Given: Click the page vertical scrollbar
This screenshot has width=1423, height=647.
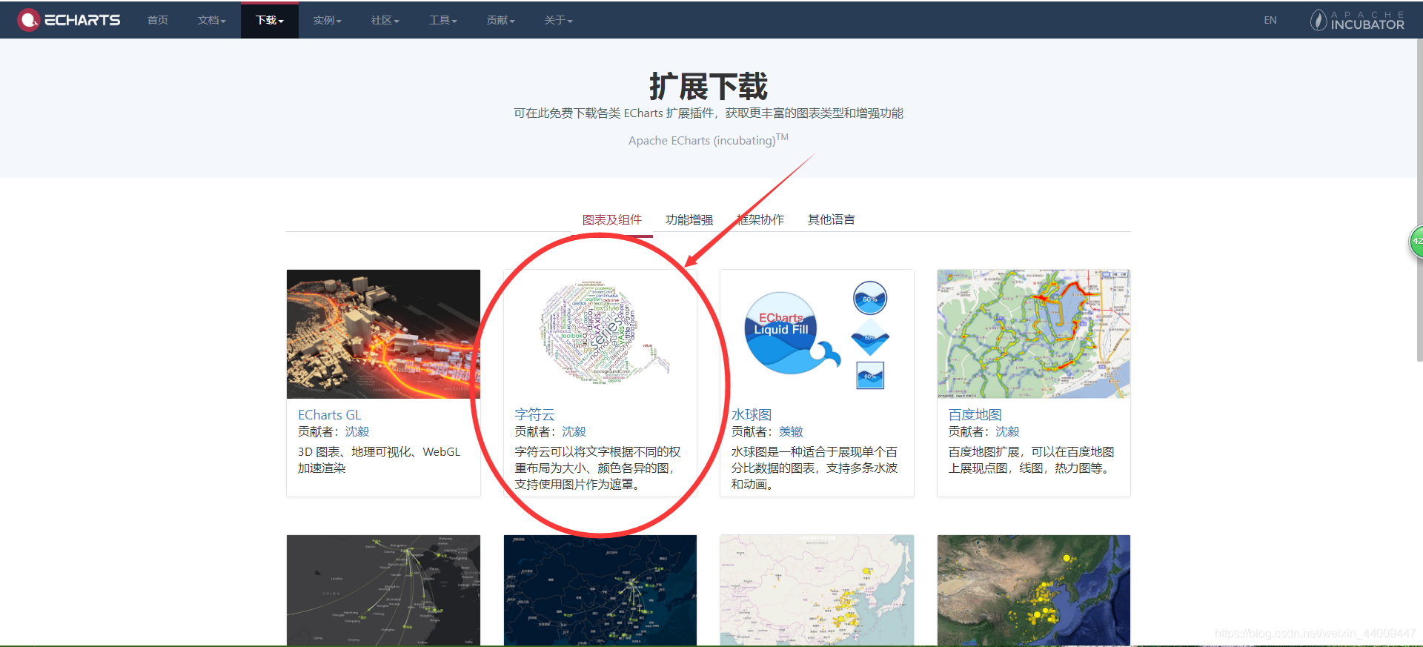Looking at the screenshot, I should [x=1419, y=200].
